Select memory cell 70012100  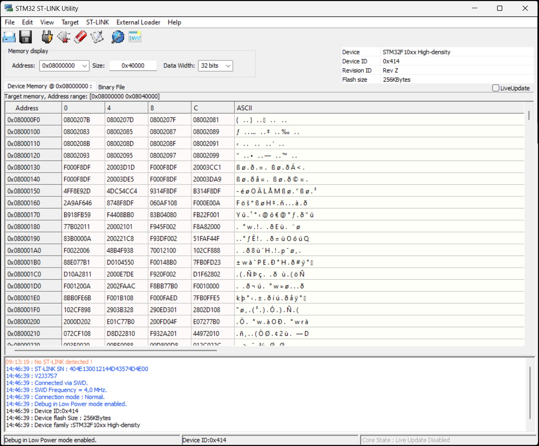coord(169,250)
